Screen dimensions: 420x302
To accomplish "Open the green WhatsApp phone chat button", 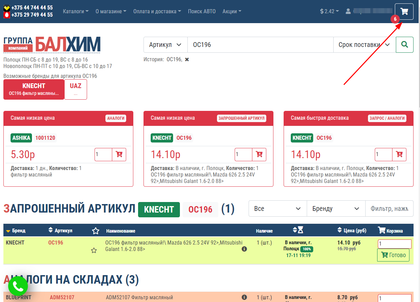I will point(18,287).
